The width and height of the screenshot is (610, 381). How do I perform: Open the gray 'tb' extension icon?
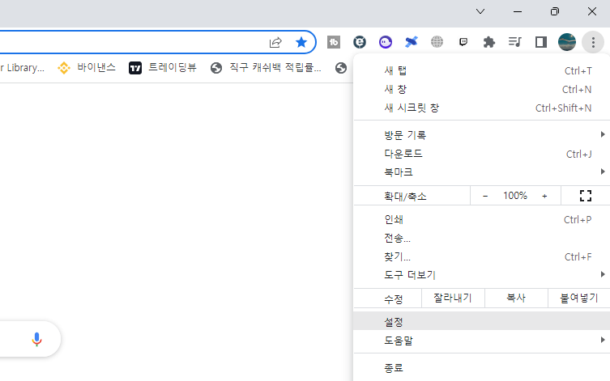(x=334, y=42)
